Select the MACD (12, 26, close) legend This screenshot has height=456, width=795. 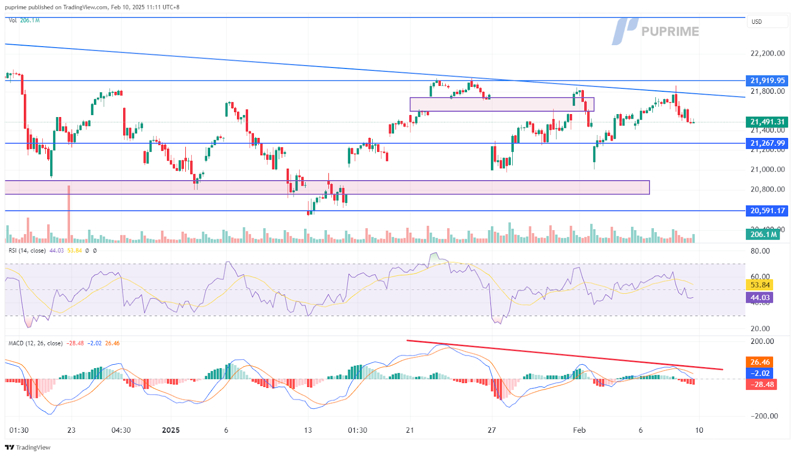pyautogui.click(x=35, y=343)
